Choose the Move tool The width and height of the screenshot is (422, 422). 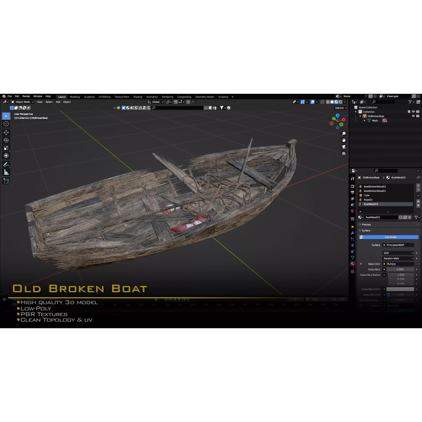(x=6, y=132)
